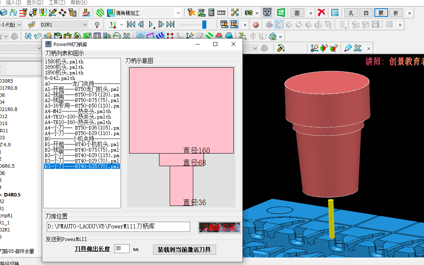Screen dimensions: 424x265
Task: Click the block creation icon in toolbar
Action: (4, 13)
